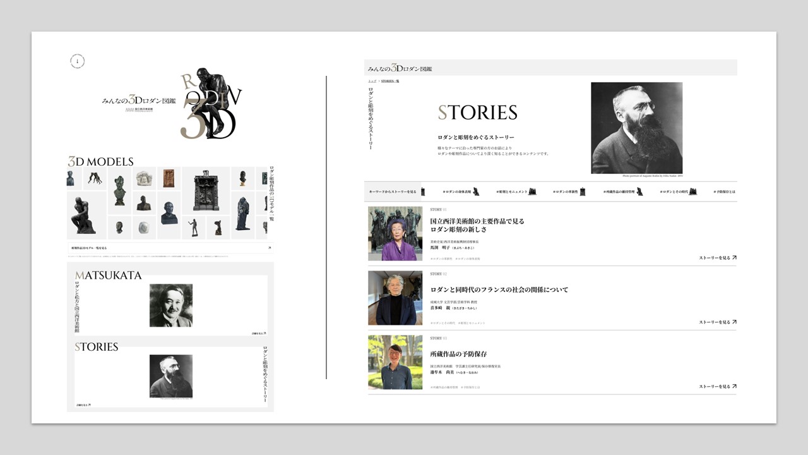Click author name 馬渕 明子
Viewport: 808px width, 455px height.
click(441, 248)
